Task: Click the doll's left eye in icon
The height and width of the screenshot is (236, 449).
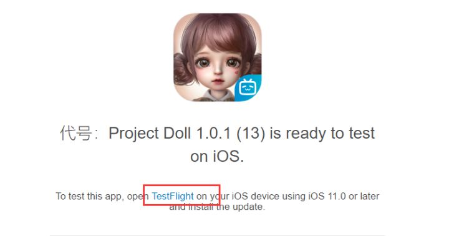Action: point(203,62)
